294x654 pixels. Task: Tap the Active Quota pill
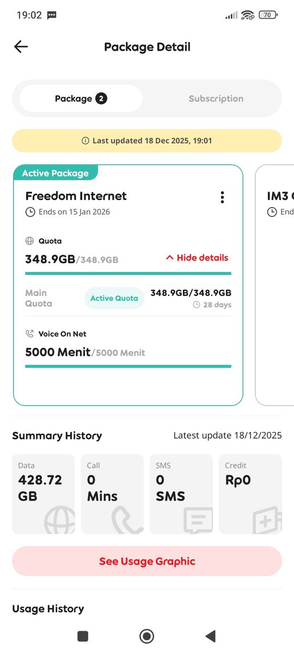pyautogui.click(x=114, y=298)
